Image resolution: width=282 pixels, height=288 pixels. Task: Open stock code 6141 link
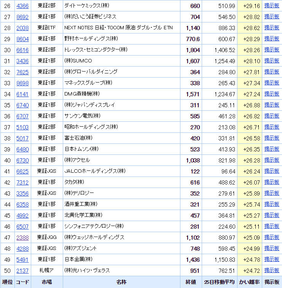tap(22, 94)
